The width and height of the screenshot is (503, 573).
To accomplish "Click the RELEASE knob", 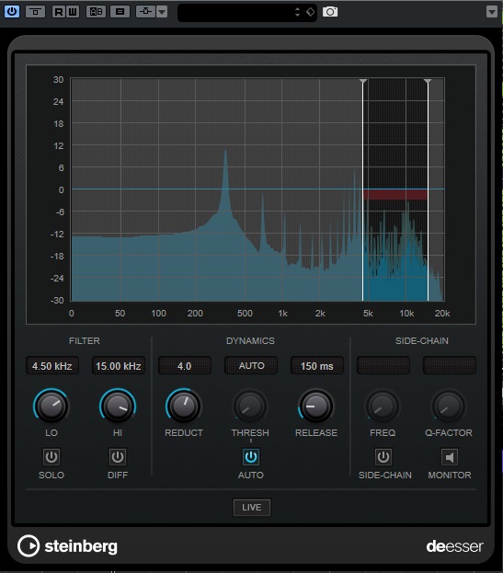I will 316,407.
